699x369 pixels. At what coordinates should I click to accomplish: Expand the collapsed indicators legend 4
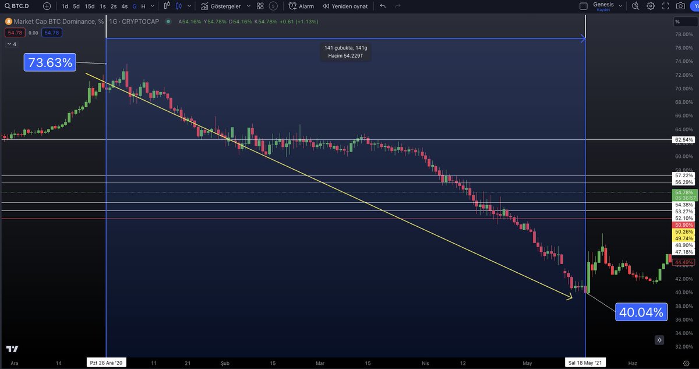coord(12,44)
